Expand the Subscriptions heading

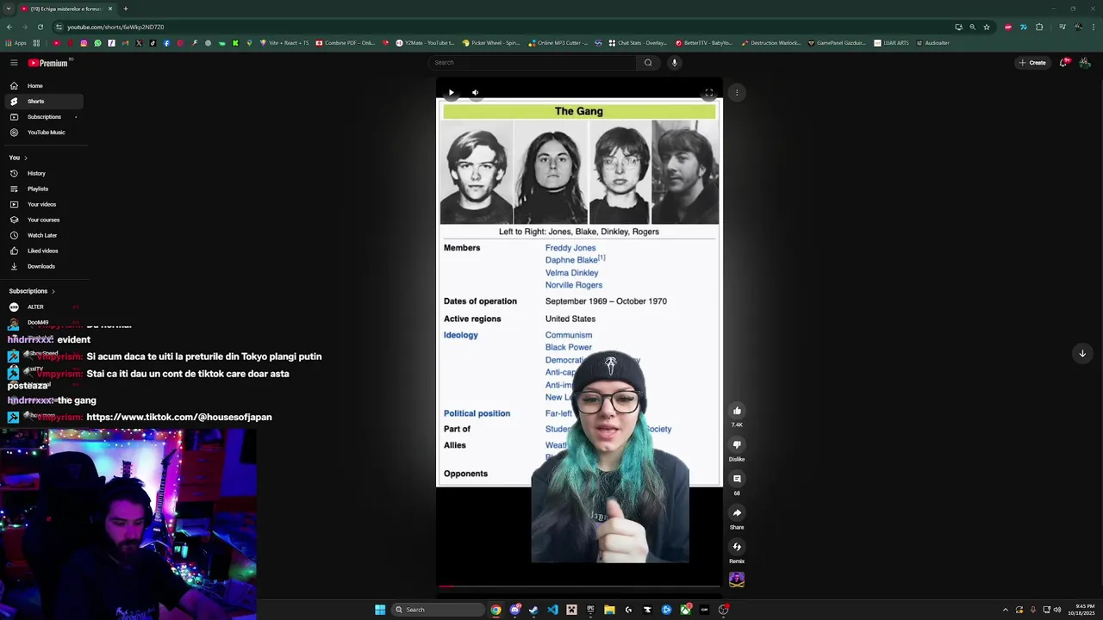(x=32, y=291)
